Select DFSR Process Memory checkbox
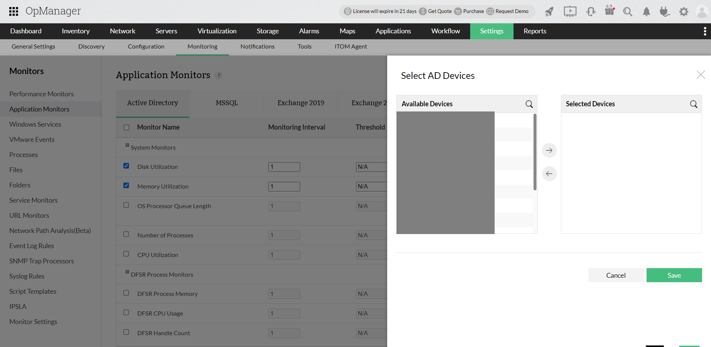 point(126,293)
